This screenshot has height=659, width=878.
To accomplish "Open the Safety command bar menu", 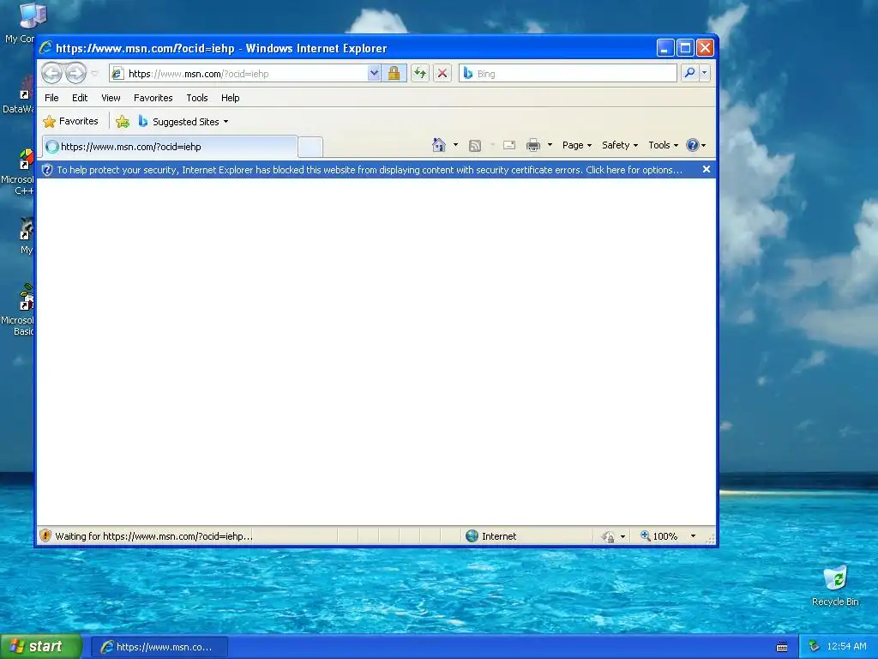I will (620, 145).
